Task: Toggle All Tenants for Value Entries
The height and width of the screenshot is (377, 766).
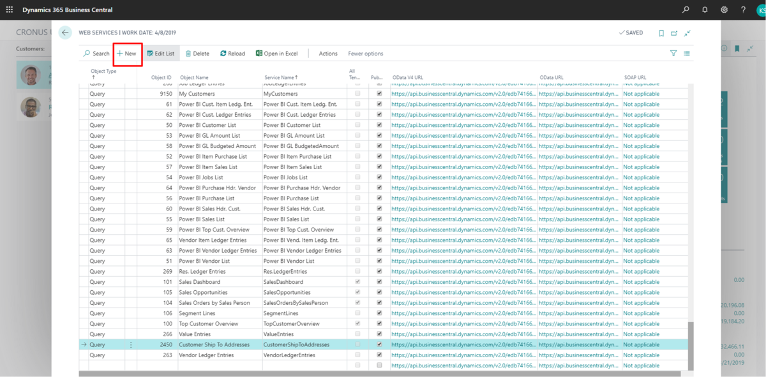Action: tap(357, 334)
